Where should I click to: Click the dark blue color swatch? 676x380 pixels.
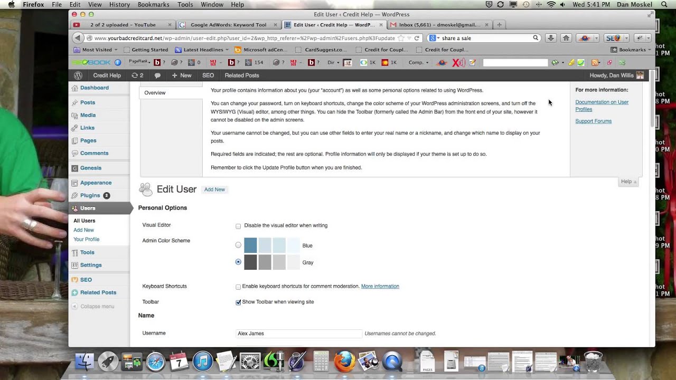(250, 245)
